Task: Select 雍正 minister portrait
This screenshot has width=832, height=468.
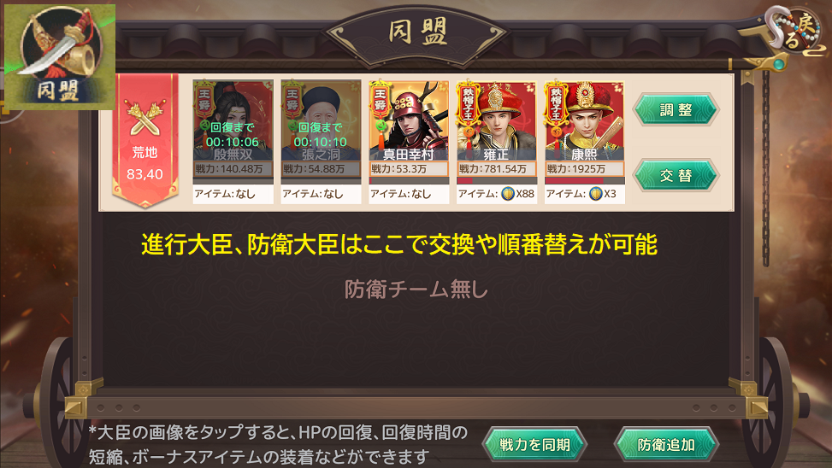Action: tap(497, 120)
